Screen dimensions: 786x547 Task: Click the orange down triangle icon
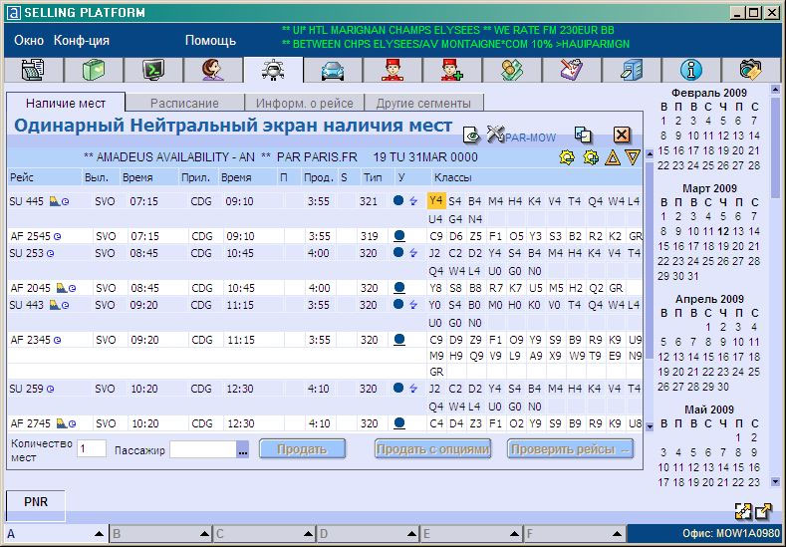pyautogui.click(x=633, y=158)
